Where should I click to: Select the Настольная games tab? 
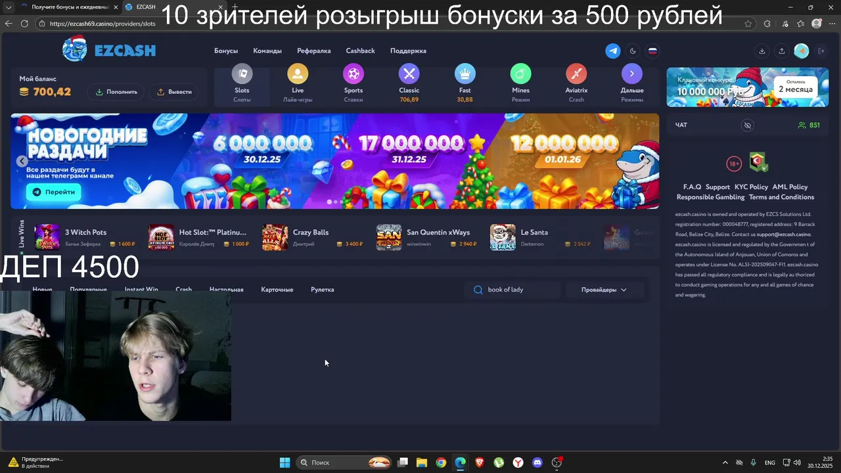click(x=226, y=290)
